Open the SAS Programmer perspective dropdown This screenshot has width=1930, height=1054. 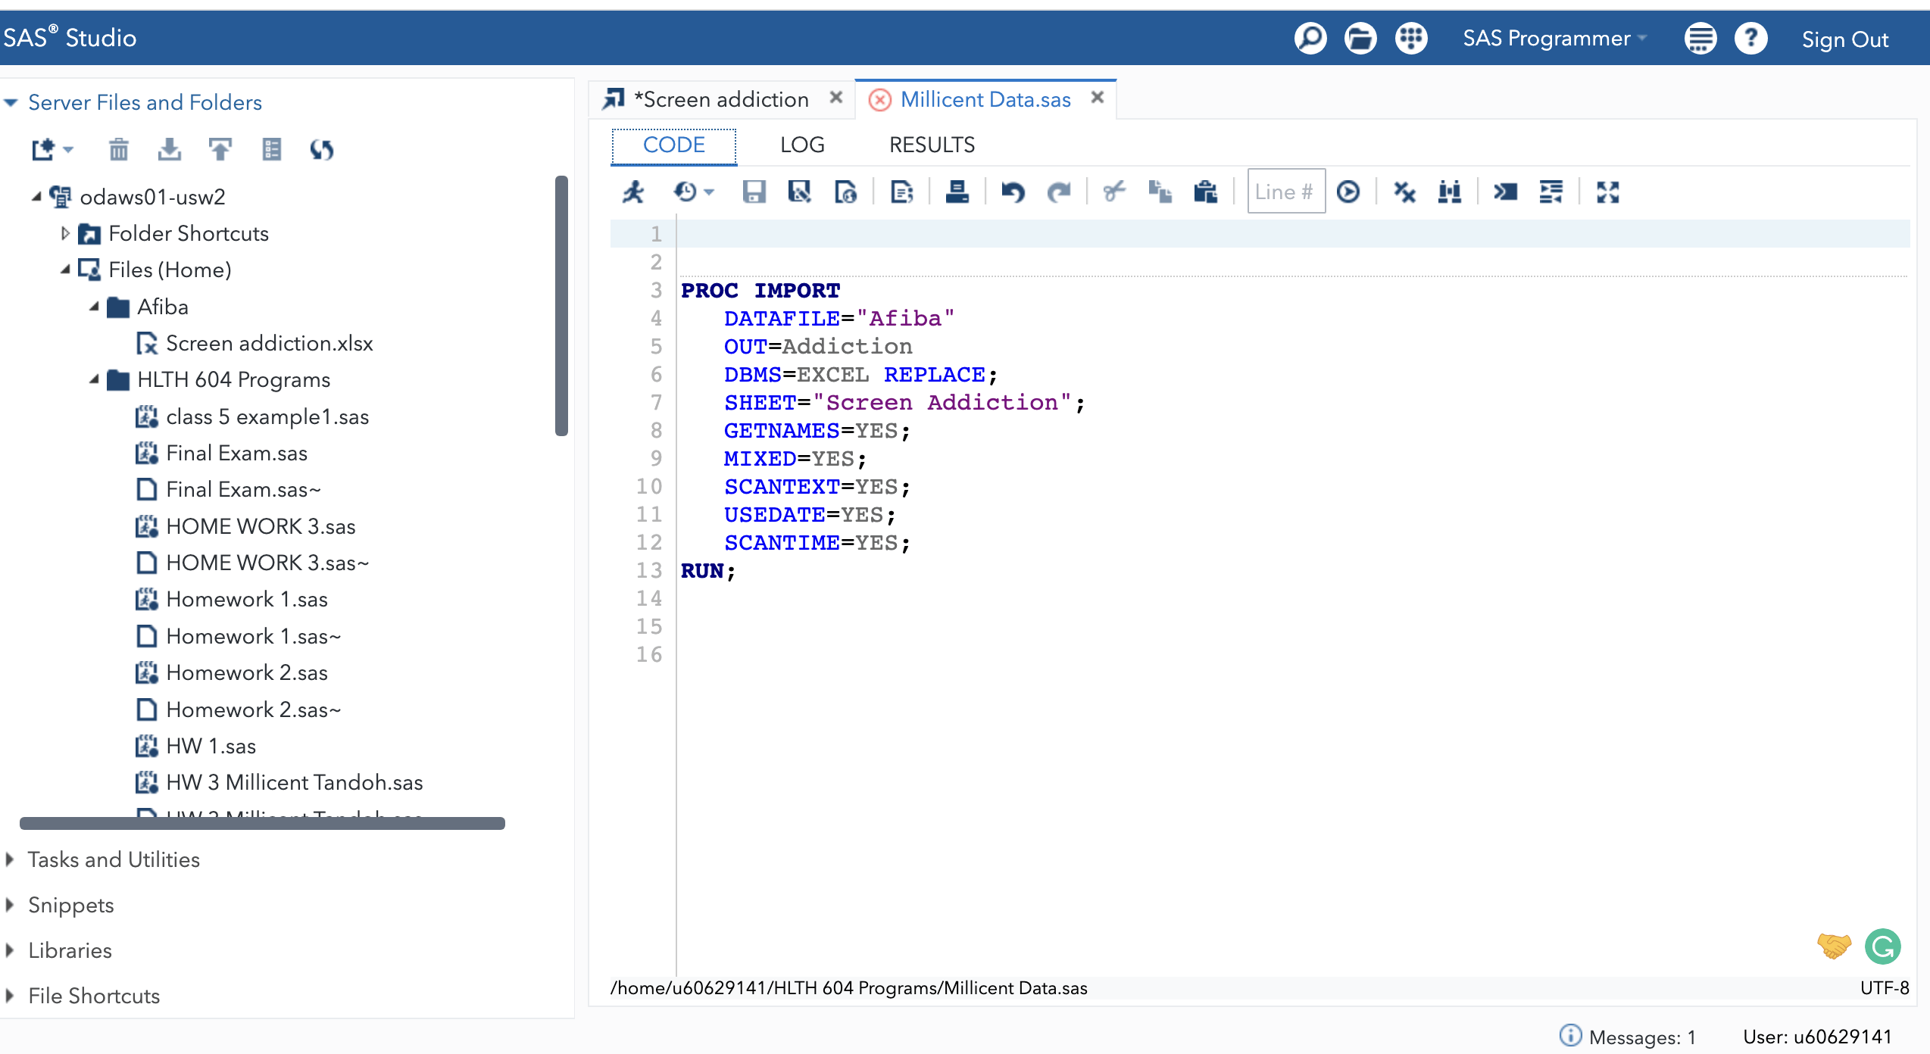click(1554, 38)
